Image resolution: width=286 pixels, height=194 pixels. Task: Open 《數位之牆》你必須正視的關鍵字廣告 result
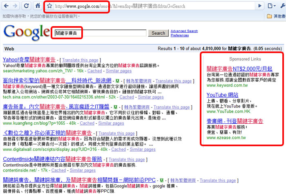tap(47, 133)
